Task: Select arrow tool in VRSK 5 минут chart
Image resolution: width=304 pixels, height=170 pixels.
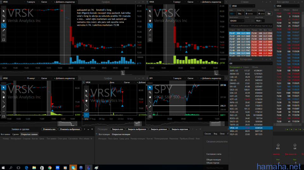Action: click(150, 30)
